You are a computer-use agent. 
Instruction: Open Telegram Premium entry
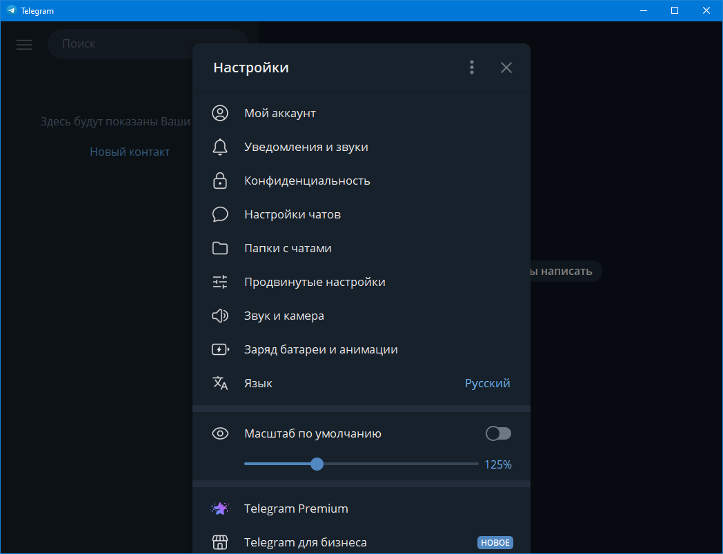361,509
